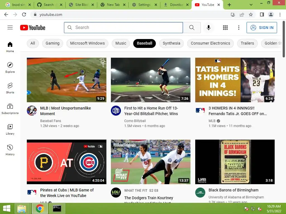This screenshot has width=286, height=214.
Task: Open the Tatis Hits 3 Homers thumbnail
Action: point(235,80)
